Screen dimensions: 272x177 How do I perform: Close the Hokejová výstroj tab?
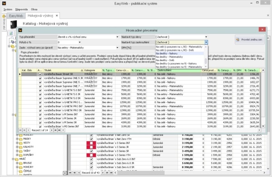[x=57, y=15]
